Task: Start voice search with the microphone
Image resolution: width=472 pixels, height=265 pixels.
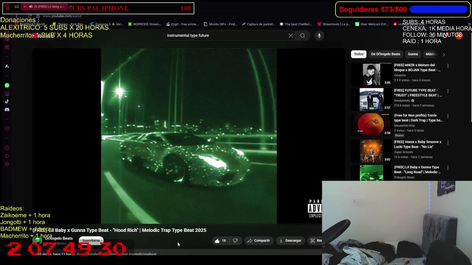Action: coord(319,35)
